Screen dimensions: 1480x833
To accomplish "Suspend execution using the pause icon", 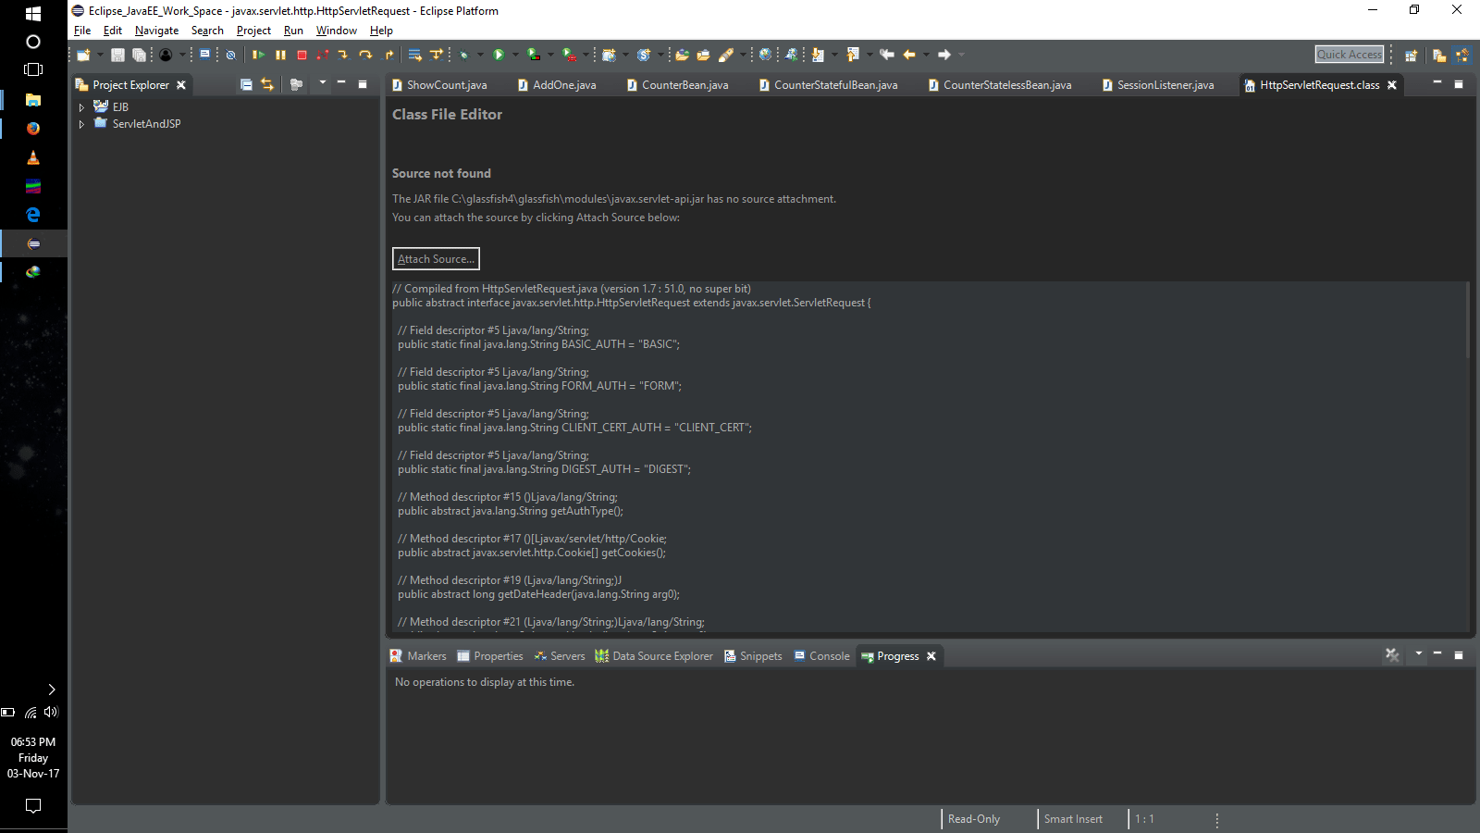I will [280, 55].
